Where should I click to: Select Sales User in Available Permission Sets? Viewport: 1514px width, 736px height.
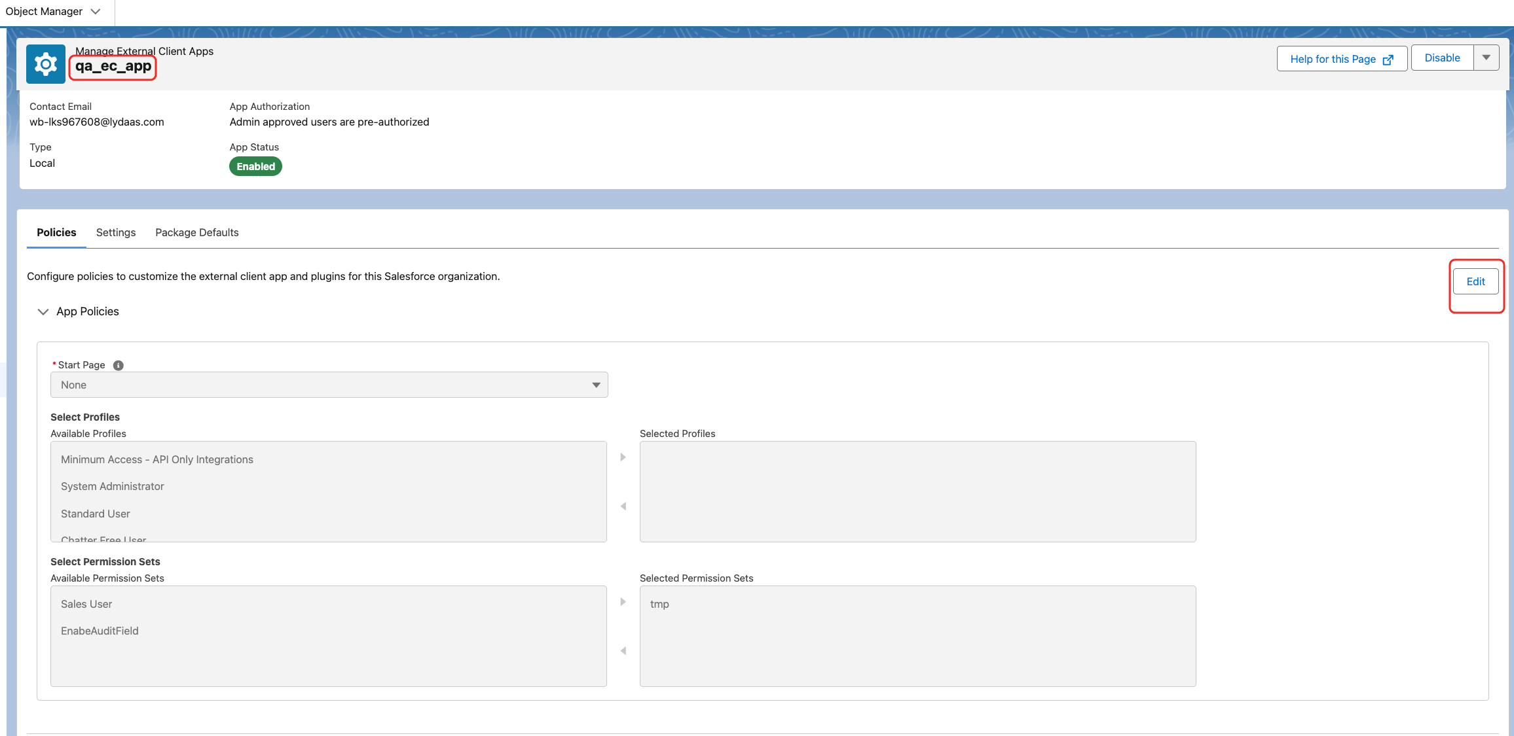(x=86, y=605)
